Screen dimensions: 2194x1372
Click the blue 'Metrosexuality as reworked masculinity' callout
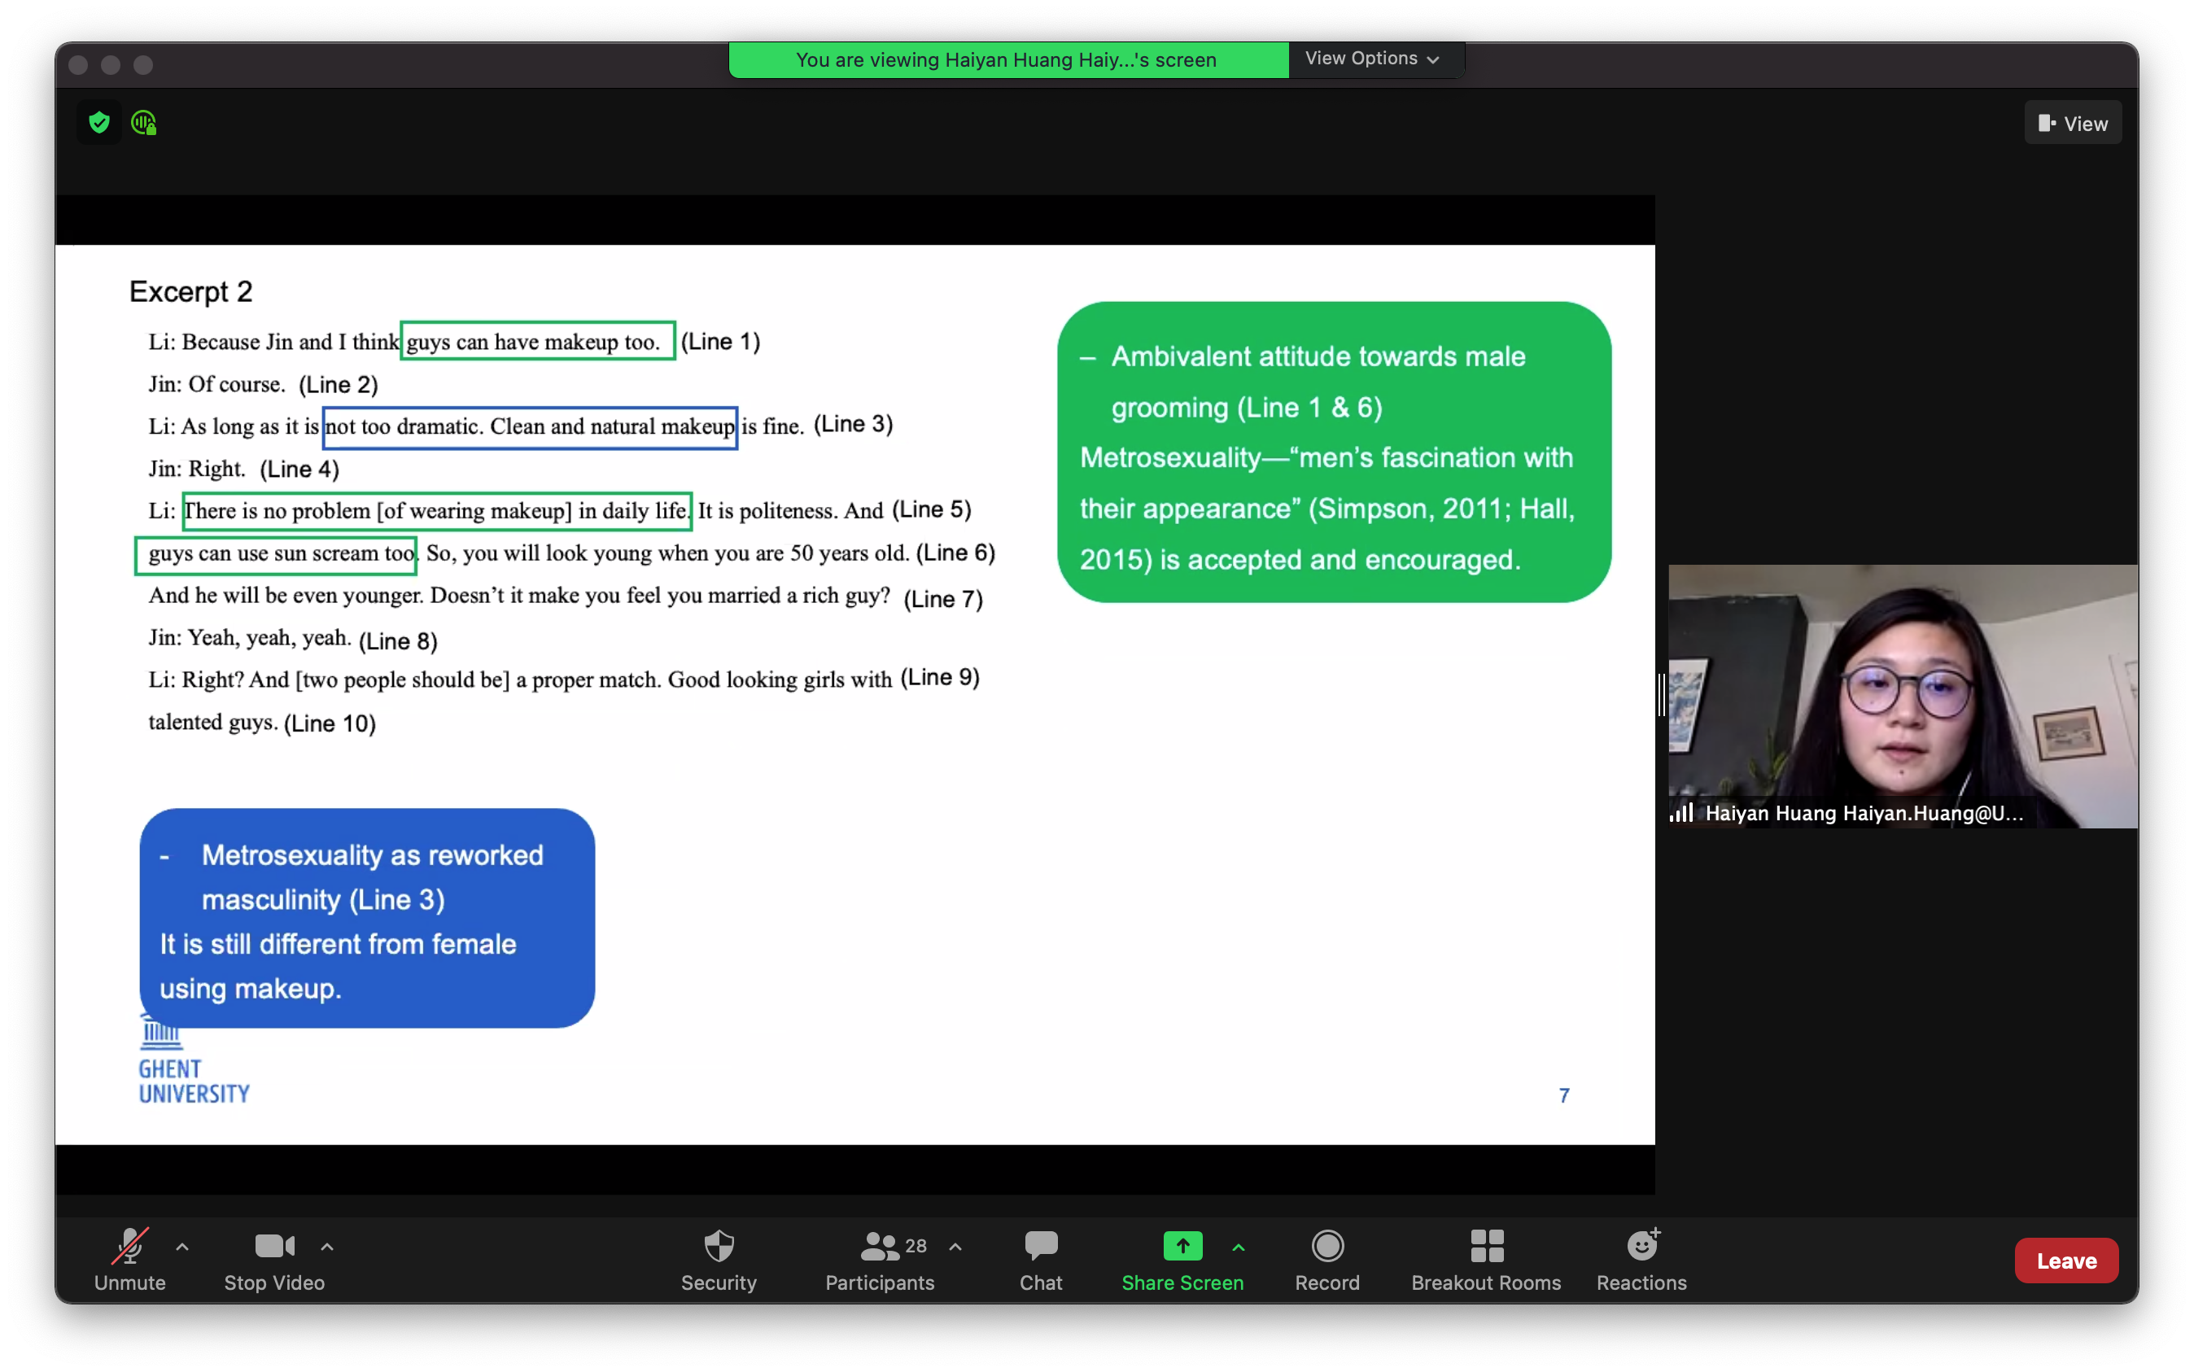pos(366,918)
